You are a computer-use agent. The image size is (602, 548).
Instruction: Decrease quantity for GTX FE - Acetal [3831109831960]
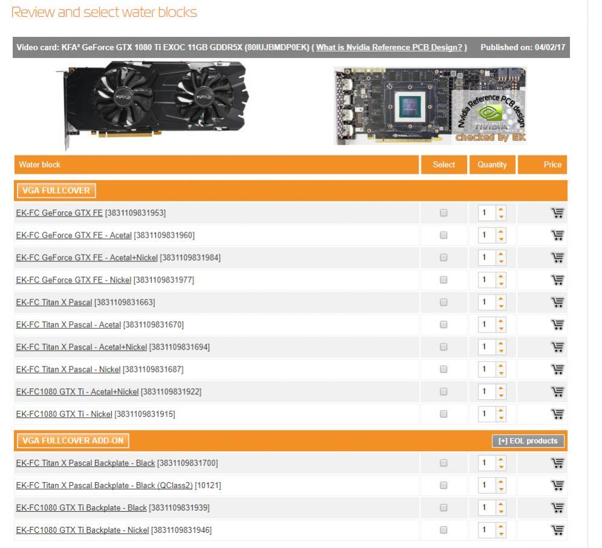coord(501,239)
